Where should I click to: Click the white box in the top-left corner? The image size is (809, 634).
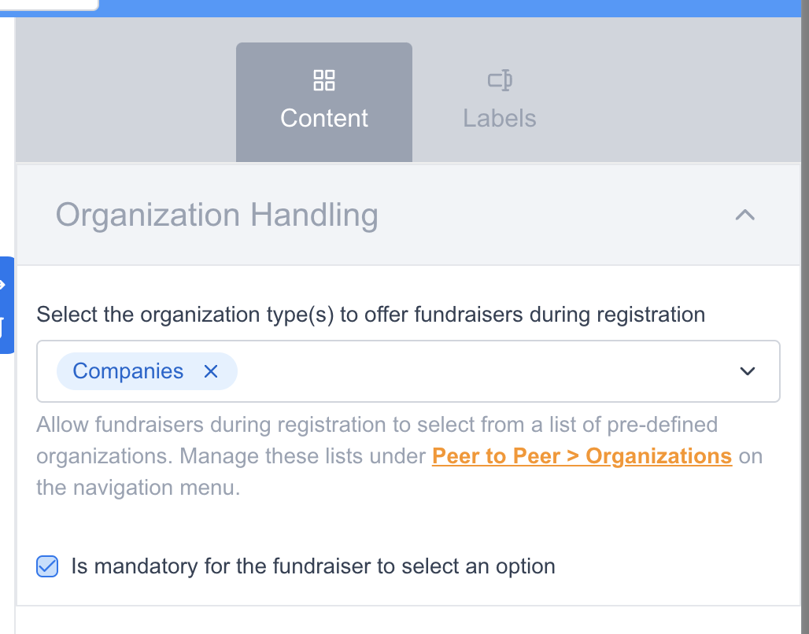point(49,4)
